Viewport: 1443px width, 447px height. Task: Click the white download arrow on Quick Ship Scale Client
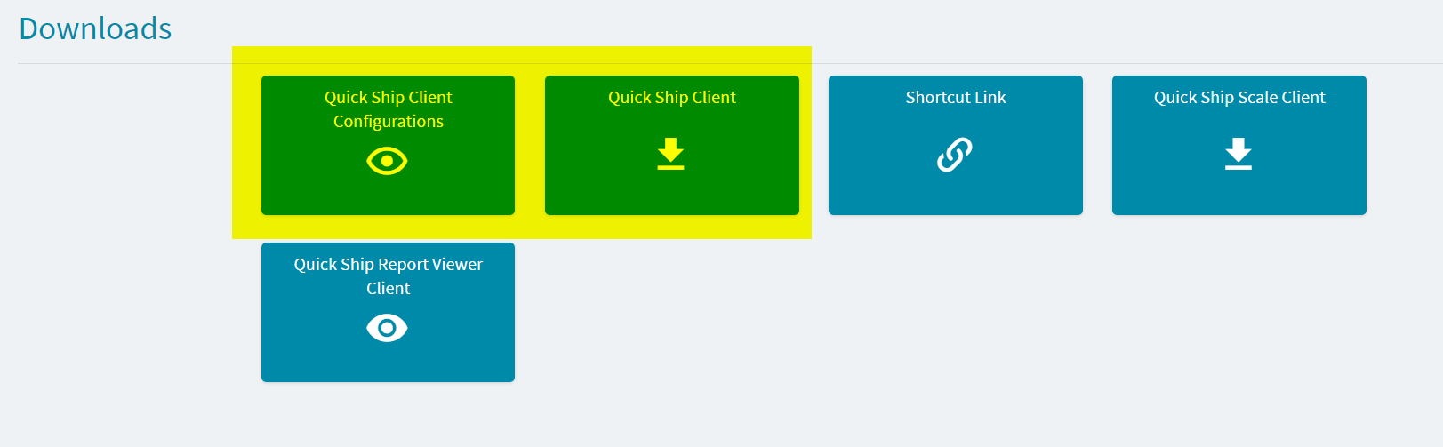[x=1239, y=154]
